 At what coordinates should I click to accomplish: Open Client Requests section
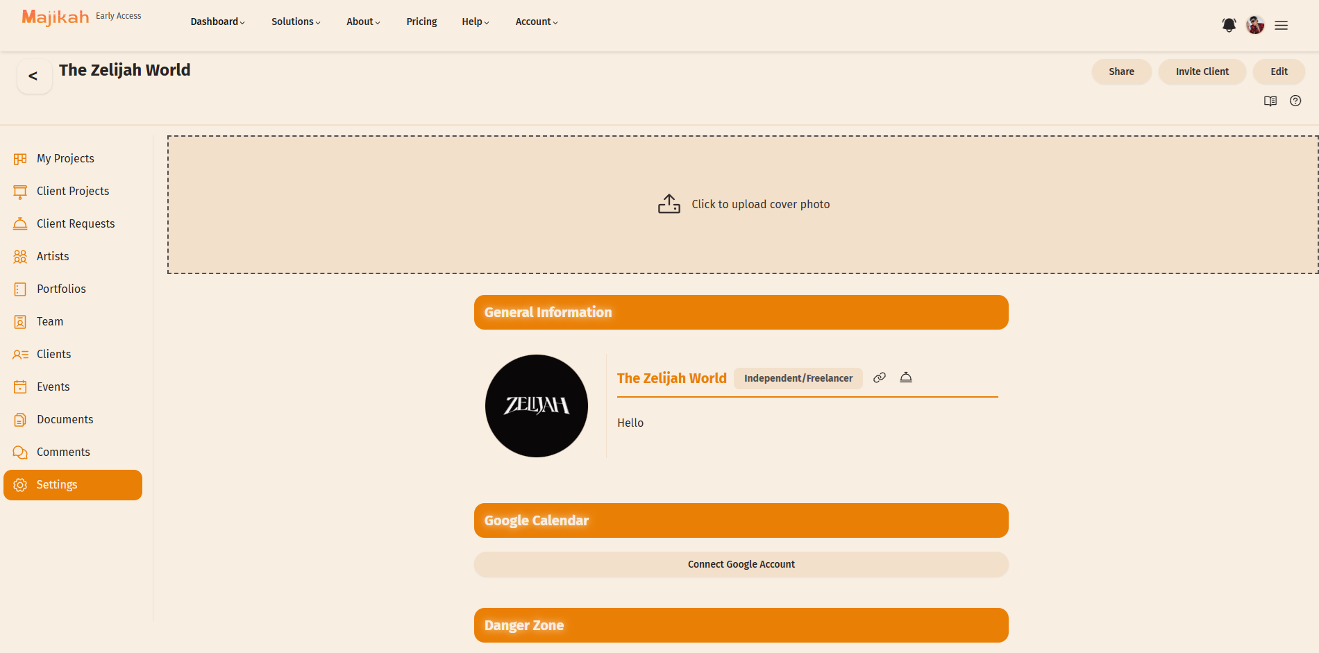[73, 224]
